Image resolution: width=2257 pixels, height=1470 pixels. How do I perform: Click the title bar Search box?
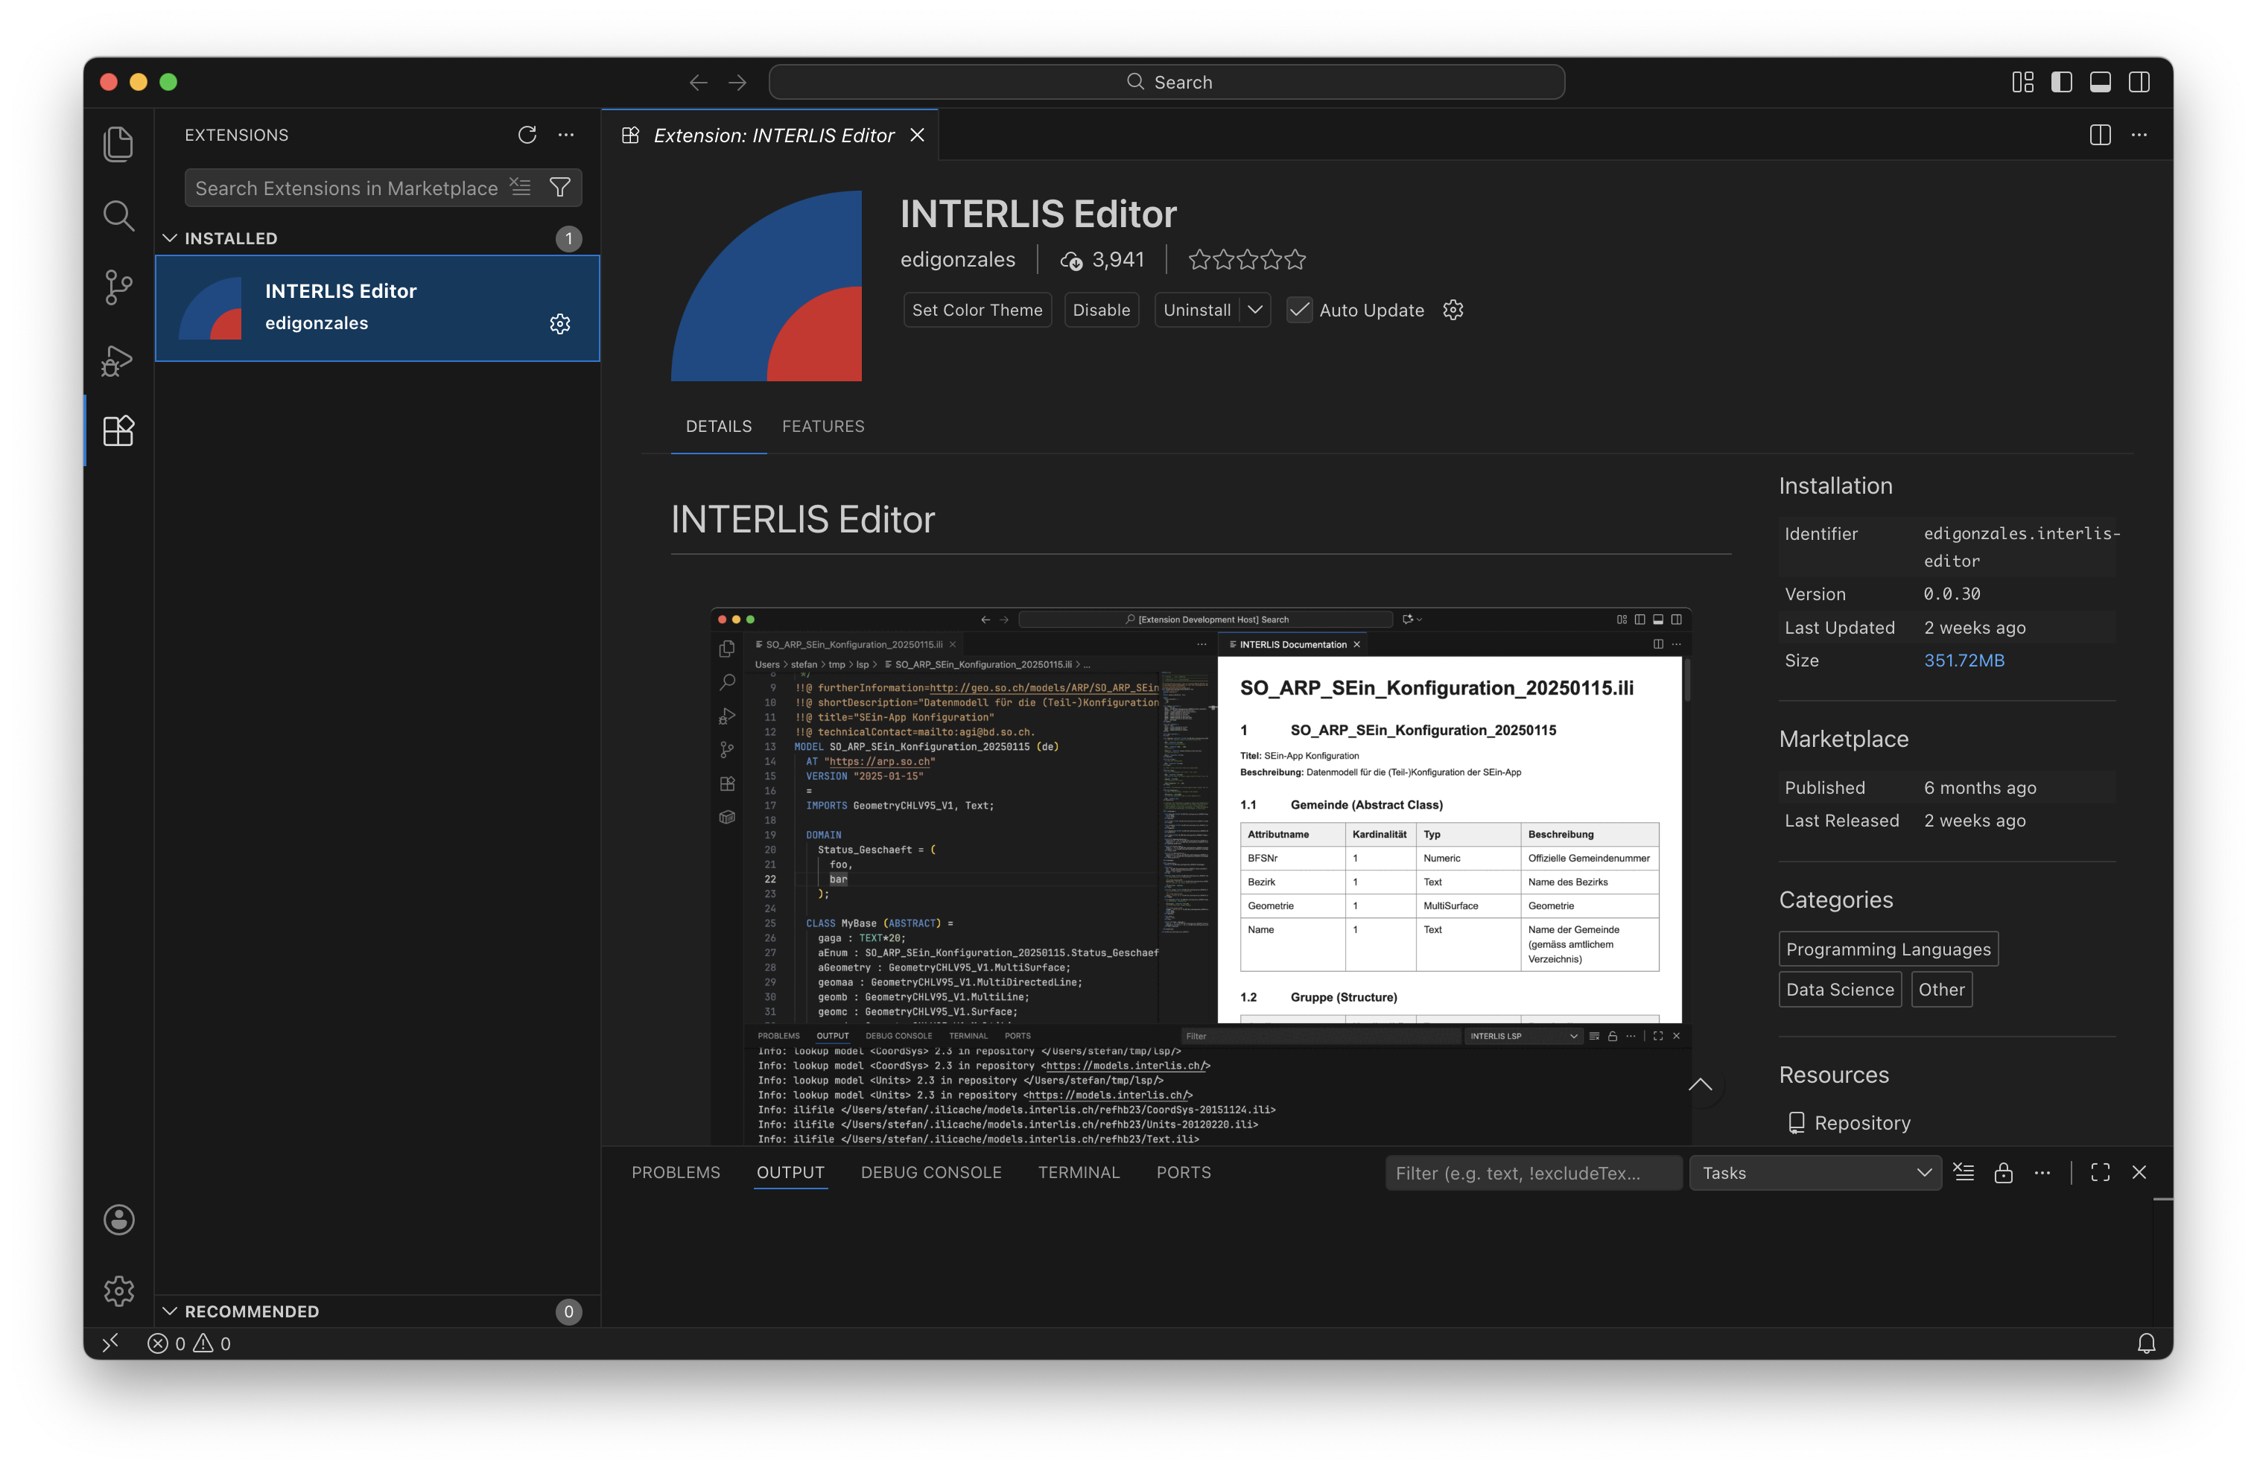pos(1166,83)
